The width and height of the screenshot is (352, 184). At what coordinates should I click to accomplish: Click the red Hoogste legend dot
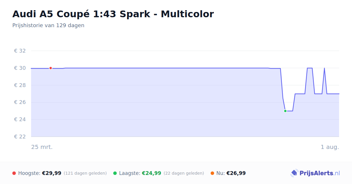pyautogui.click(x=14, y=173)
